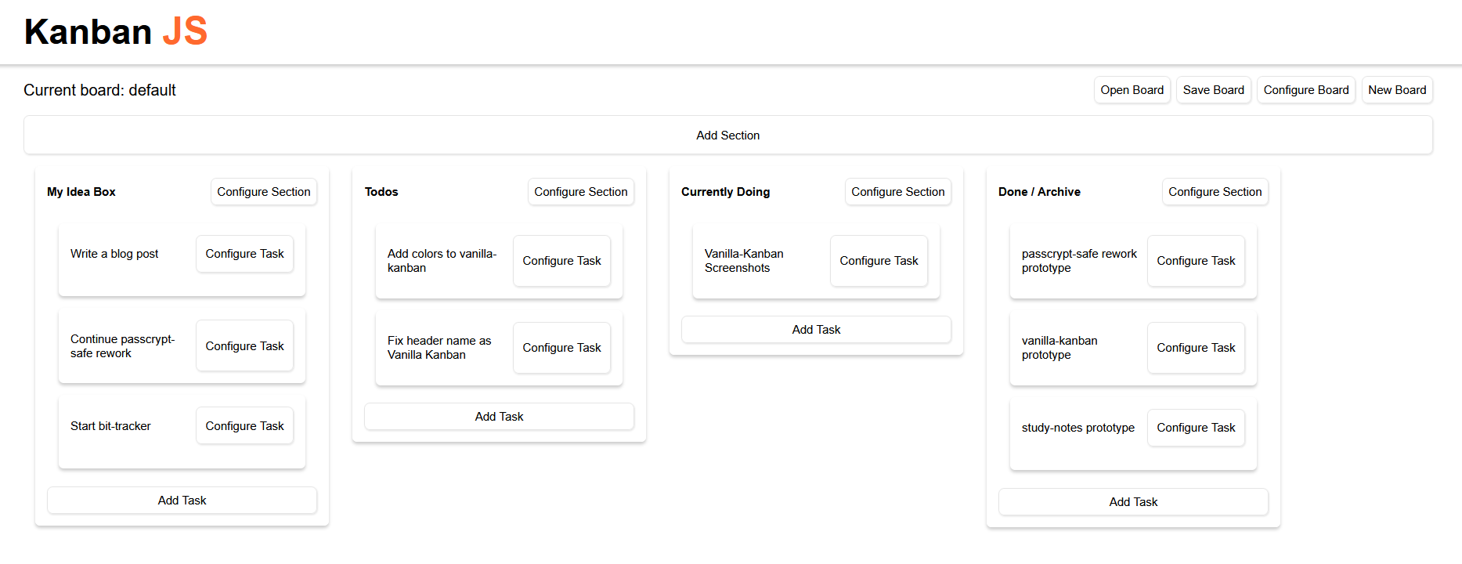Configure 'Add colors to vanilla-kanban' task
Screen dimensions: 1462x564
561,261
